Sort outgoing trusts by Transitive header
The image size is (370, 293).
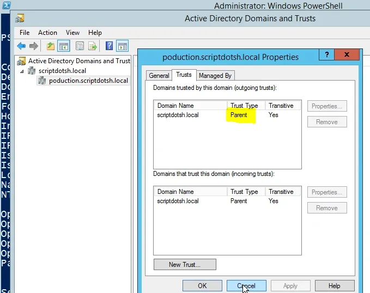(x=283, y=106)
